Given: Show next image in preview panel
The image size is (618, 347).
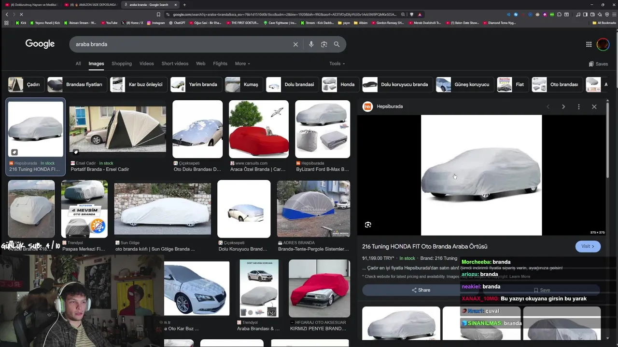Looking at the screenshot, I should coord(563,107).
